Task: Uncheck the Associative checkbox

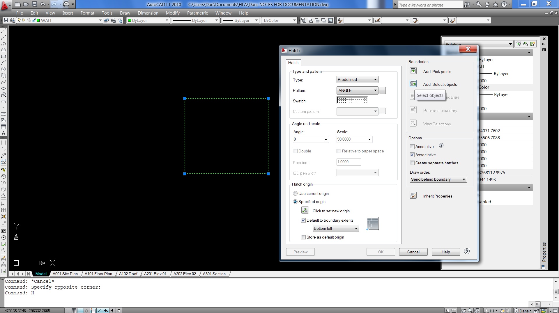Action: point(412,155)
